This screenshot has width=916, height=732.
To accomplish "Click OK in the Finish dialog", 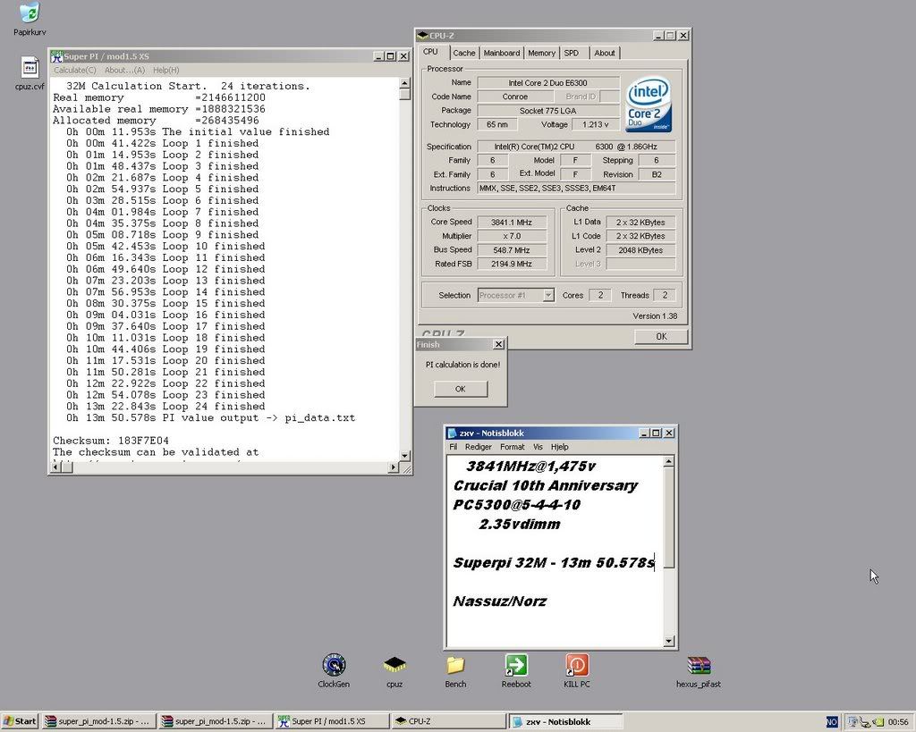I will click(x=461, y=389).
